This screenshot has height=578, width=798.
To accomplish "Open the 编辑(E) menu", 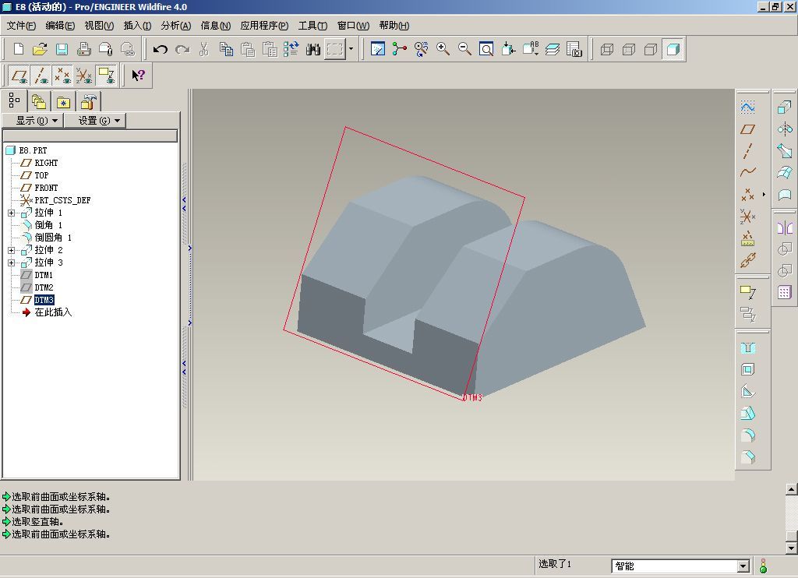I will tap(60, 26).
